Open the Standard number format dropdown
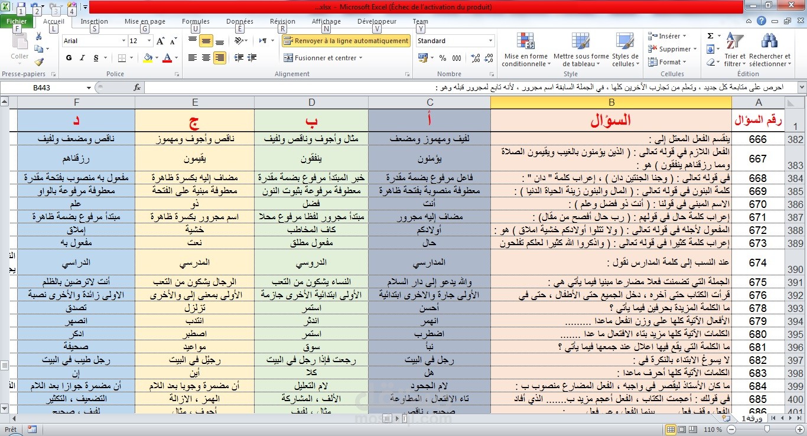 490,41
